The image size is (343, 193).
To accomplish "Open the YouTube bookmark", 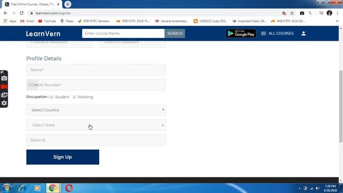I will (x=47, y=21).
